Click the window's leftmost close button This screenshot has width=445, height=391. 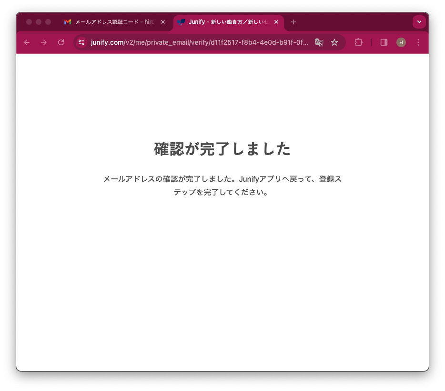point(29,22)
